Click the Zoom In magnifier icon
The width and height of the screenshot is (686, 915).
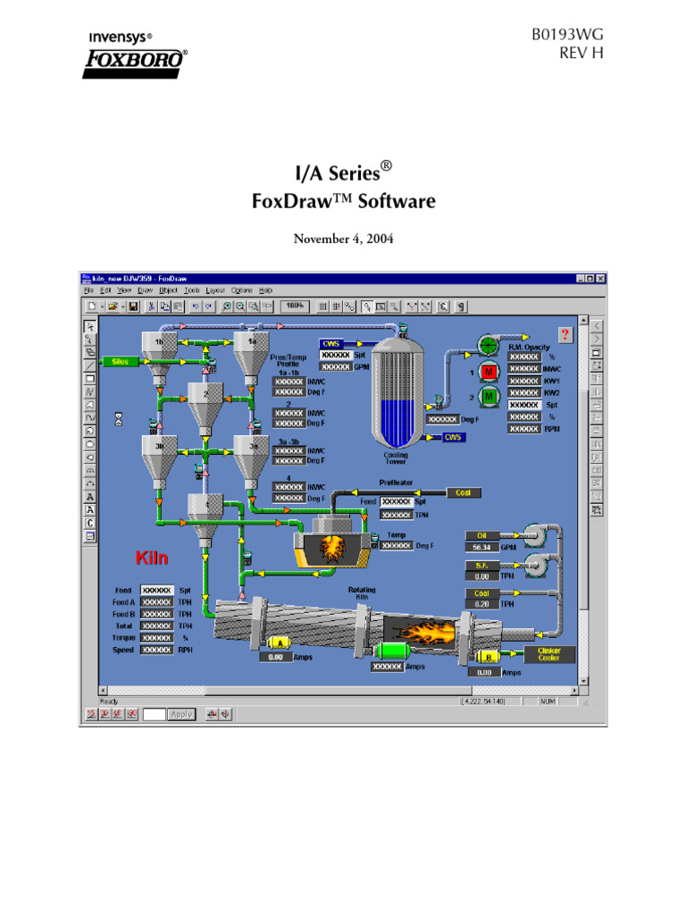[227, 306]
